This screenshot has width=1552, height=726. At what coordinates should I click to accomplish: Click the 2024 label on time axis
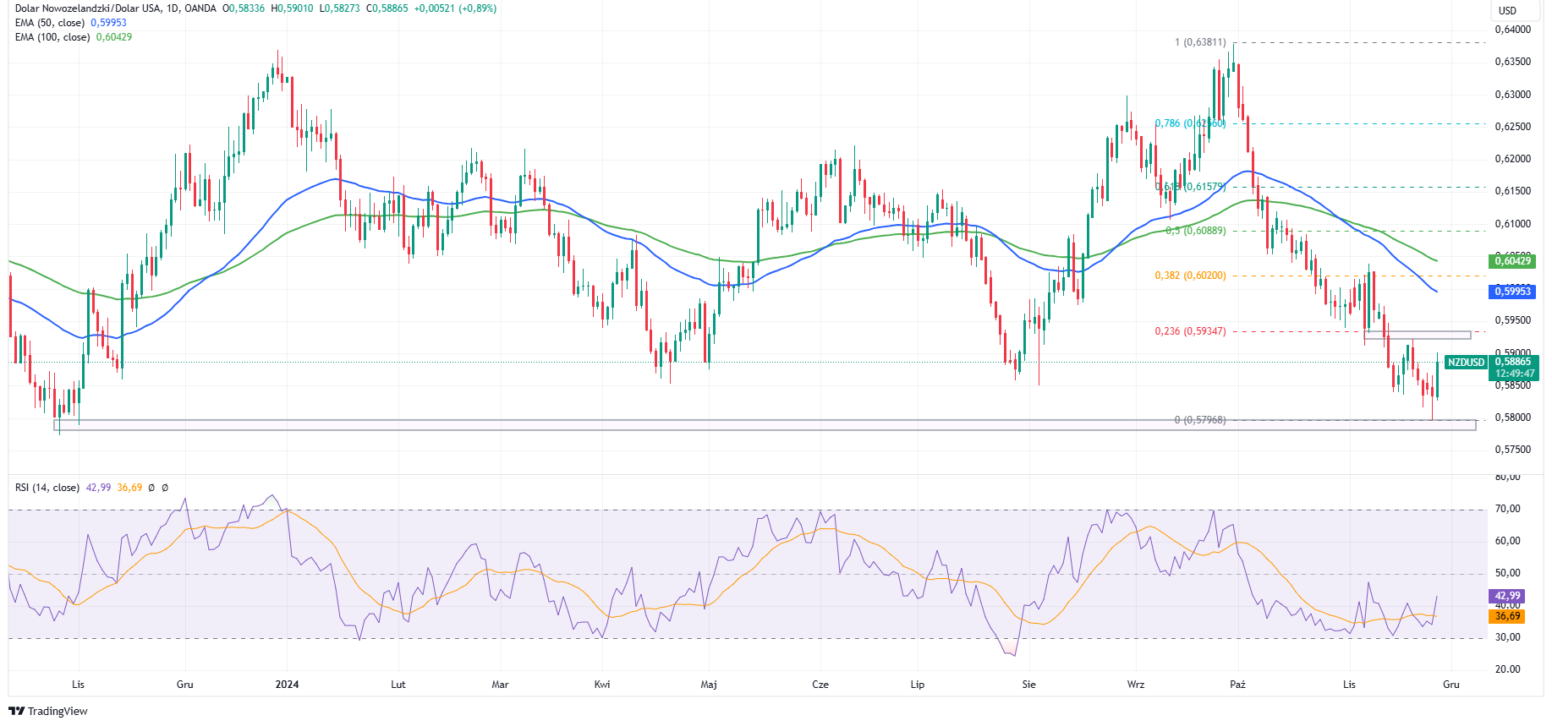288,685
